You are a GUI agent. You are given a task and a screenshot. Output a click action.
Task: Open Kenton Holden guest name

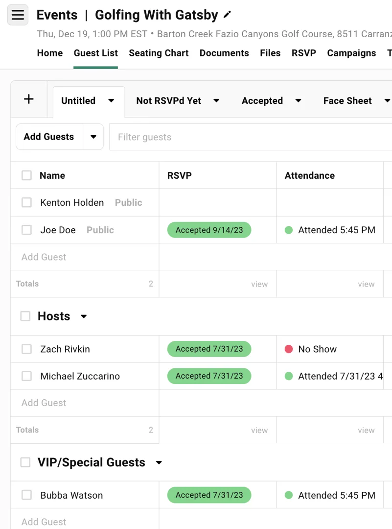[72, 202]
